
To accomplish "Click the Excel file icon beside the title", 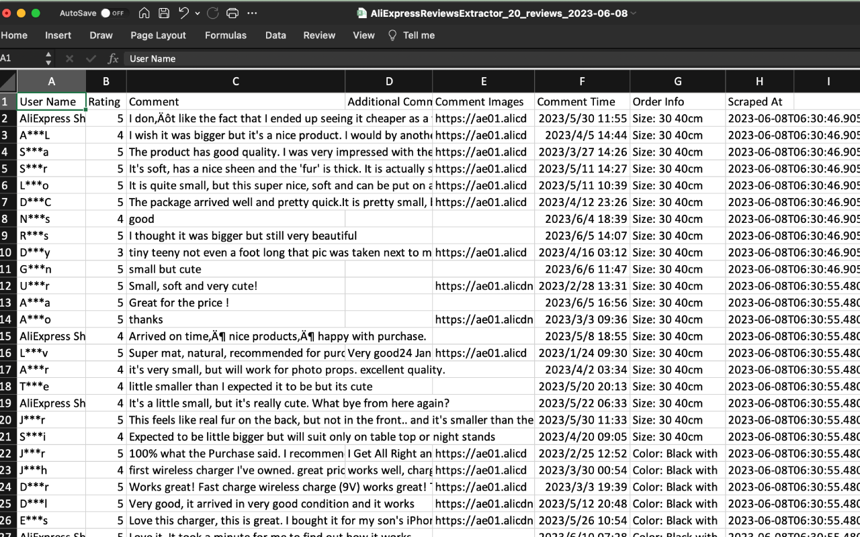I will [x=361, y=13].
